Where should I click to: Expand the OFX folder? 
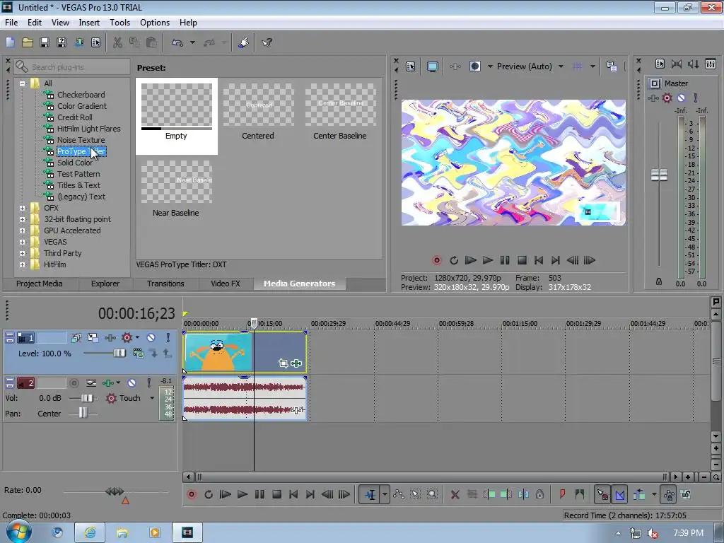22,208
